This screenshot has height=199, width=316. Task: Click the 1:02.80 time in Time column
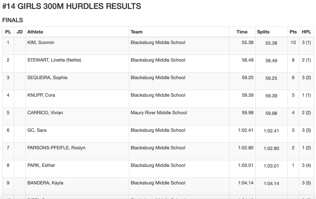pyautogui.click(x=246, y=148)
